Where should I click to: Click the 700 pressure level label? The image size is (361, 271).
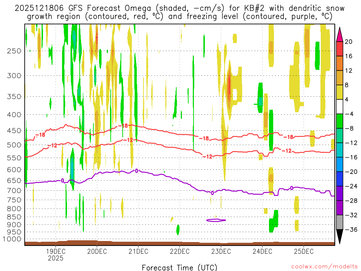pyautogui.click(x=14, y=191)
